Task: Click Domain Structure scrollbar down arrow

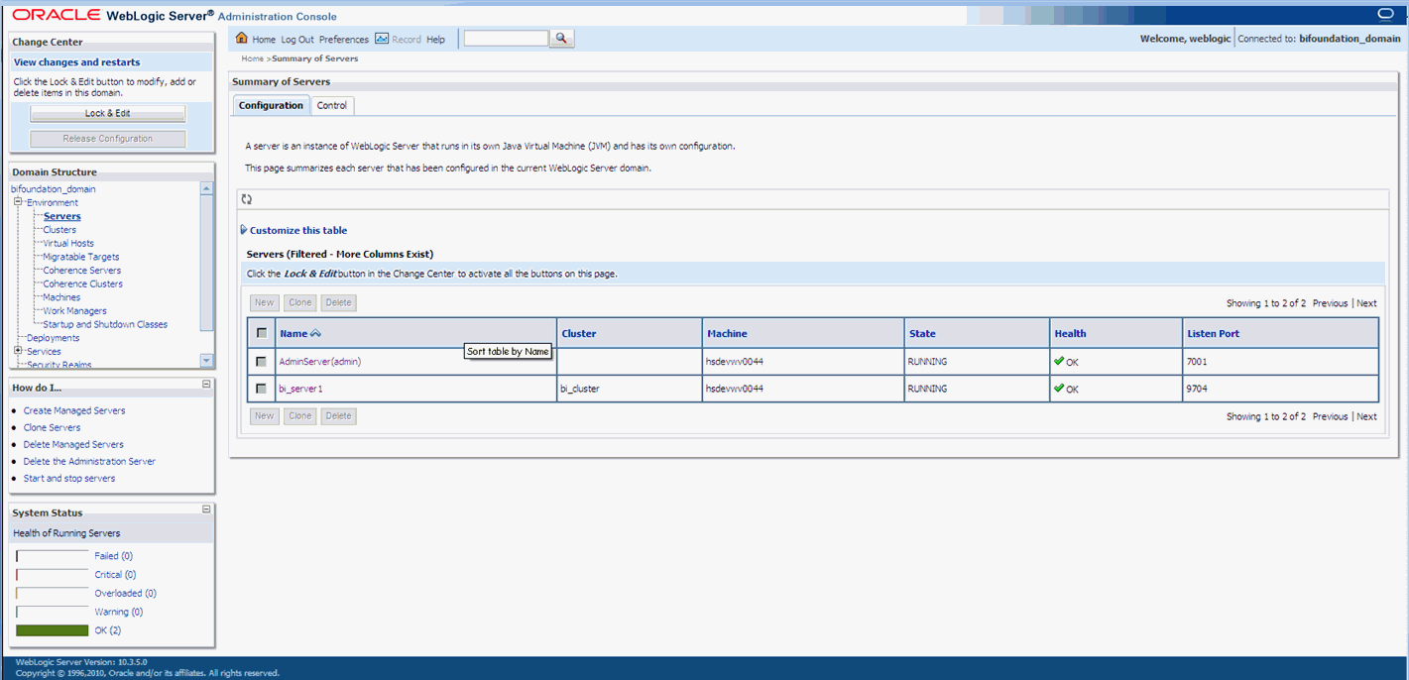Action: 206,361
